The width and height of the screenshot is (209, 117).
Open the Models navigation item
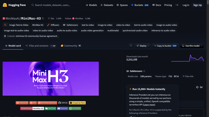click(x=91, y=5)
